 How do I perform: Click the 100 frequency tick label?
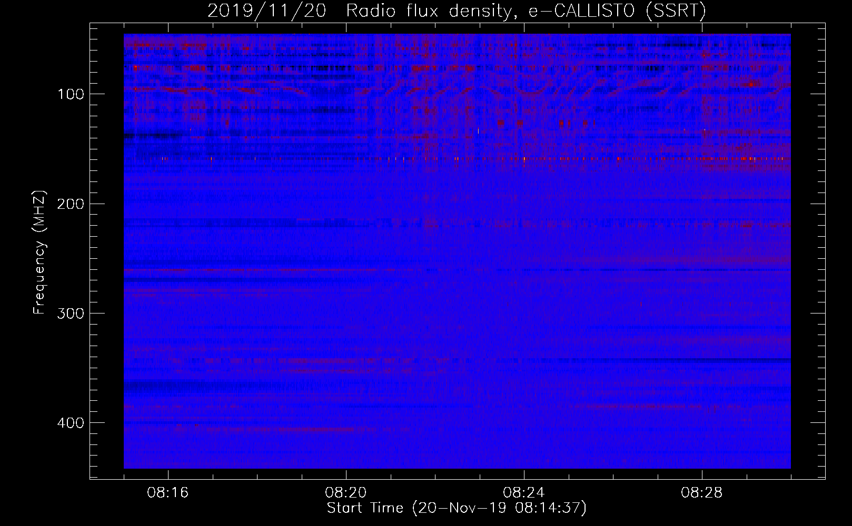tap(71, 94)
